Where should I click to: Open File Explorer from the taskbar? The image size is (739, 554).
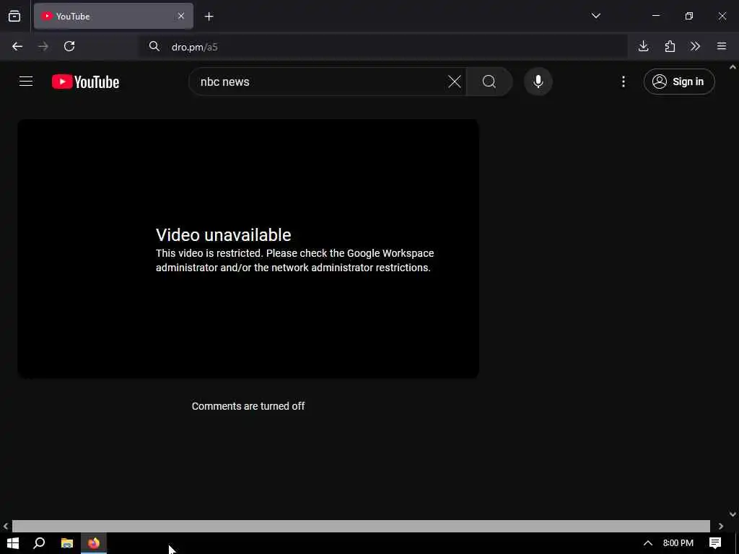coord(67,543)
